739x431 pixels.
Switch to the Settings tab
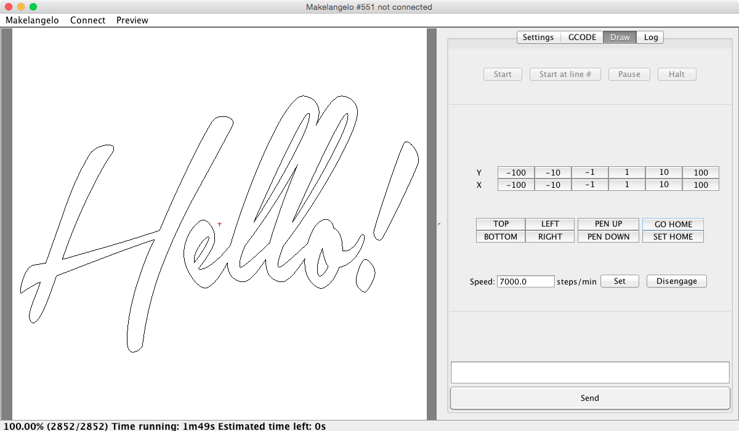click(x=538, y=38)
